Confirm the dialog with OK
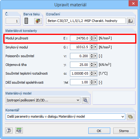This screenshot has height=139, width=140. coord(99,131)
